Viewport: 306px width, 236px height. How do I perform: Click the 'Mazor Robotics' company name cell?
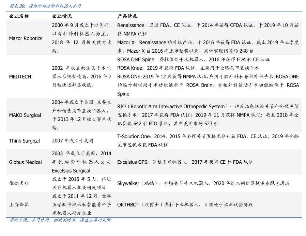point(26,38)
